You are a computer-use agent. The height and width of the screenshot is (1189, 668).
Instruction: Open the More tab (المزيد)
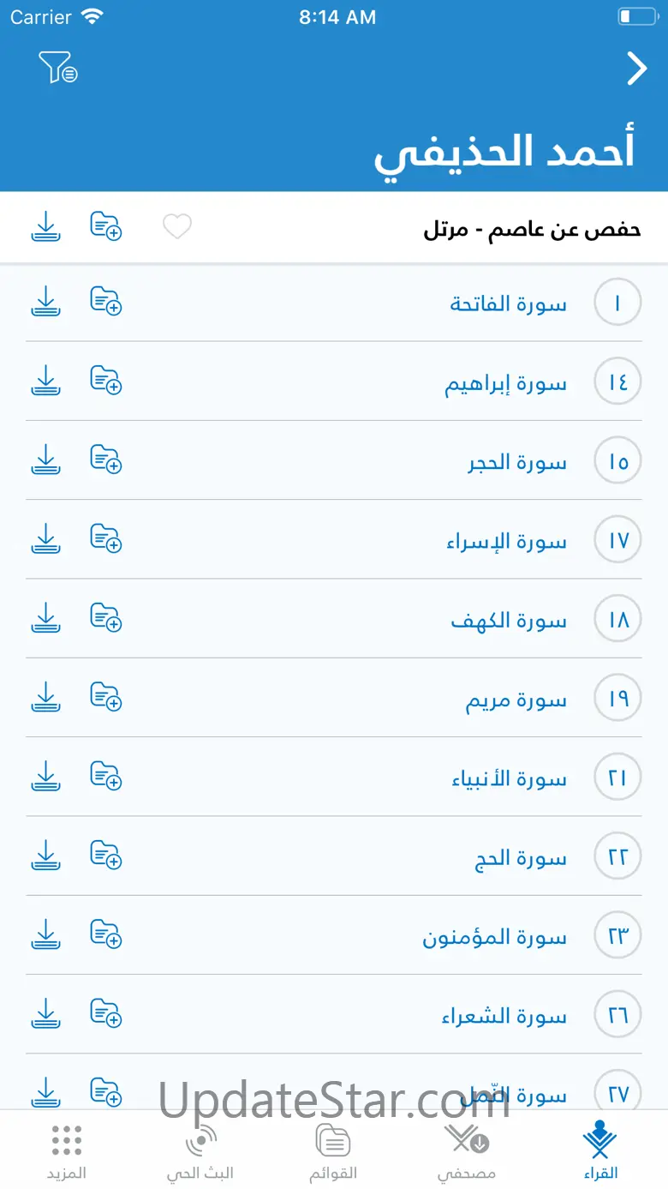pyautogui.click(x=67, y=1151)
